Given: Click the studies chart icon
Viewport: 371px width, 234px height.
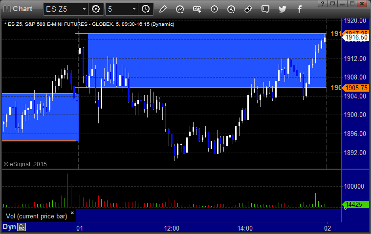Looking at the screenshot, I should [180, 9].
